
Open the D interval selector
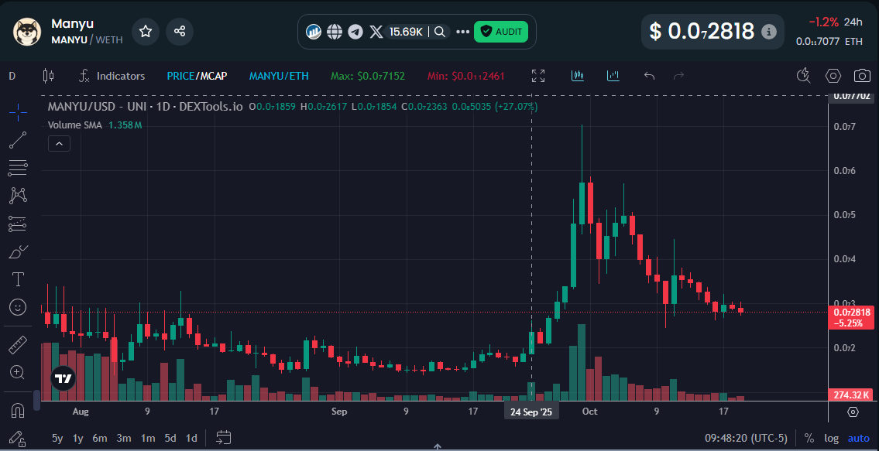[12, 76]
